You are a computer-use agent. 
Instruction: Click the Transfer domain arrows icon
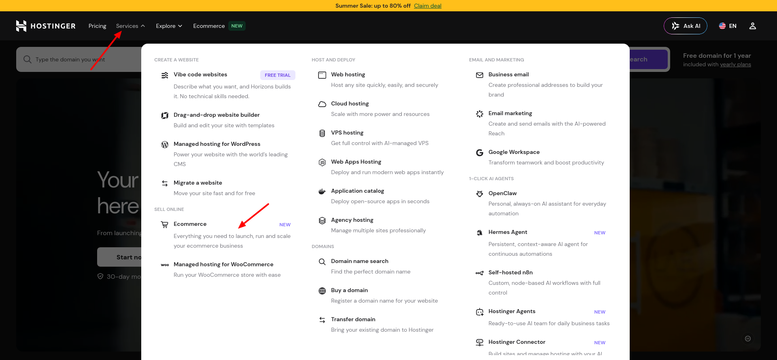(322, 320)
